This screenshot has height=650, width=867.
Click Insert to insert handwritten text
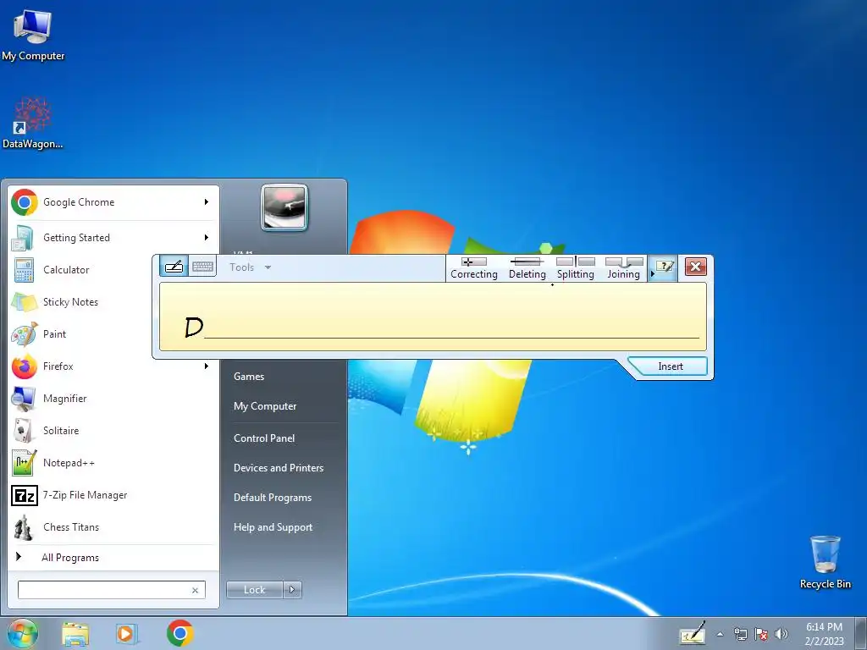[x=671, y=366]
